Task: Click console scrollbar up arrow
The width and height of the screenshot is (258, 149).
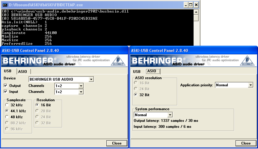Action: (196, 12)
